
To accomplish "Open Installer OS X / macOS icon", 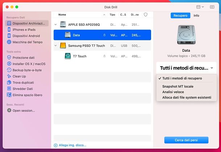I will pos(9,64).
